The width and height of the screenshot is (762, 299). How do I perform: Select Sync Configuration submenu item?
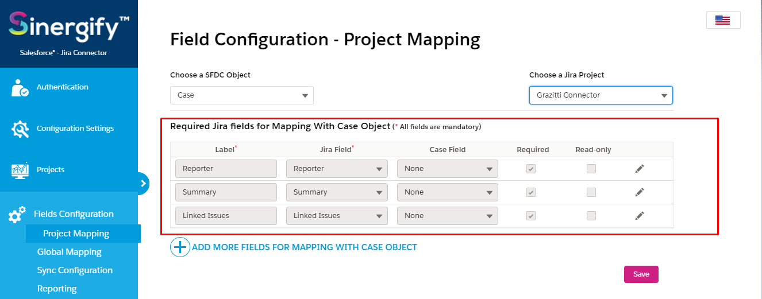75,270
